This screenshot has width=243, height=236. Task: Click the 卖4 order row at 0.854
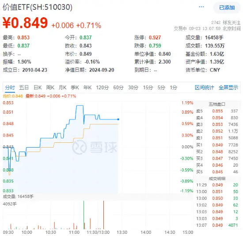click(x=217, y=118)
